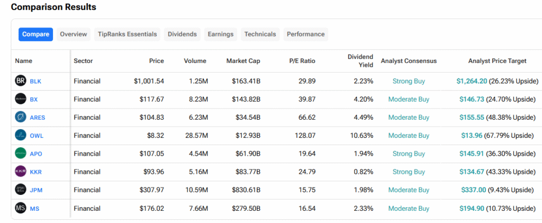Click the APO company logo icon
The image size is (542, 223).
click(x=21, y=154)
